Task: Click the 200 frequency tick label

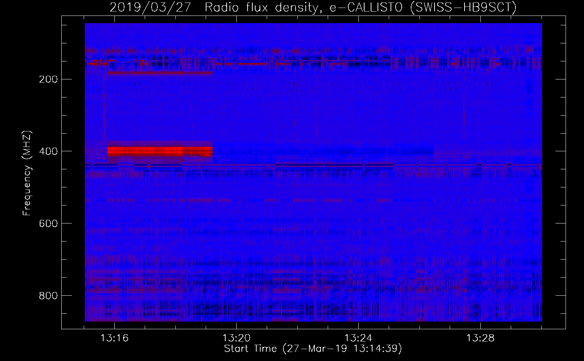Action: [x=48, y=79]
